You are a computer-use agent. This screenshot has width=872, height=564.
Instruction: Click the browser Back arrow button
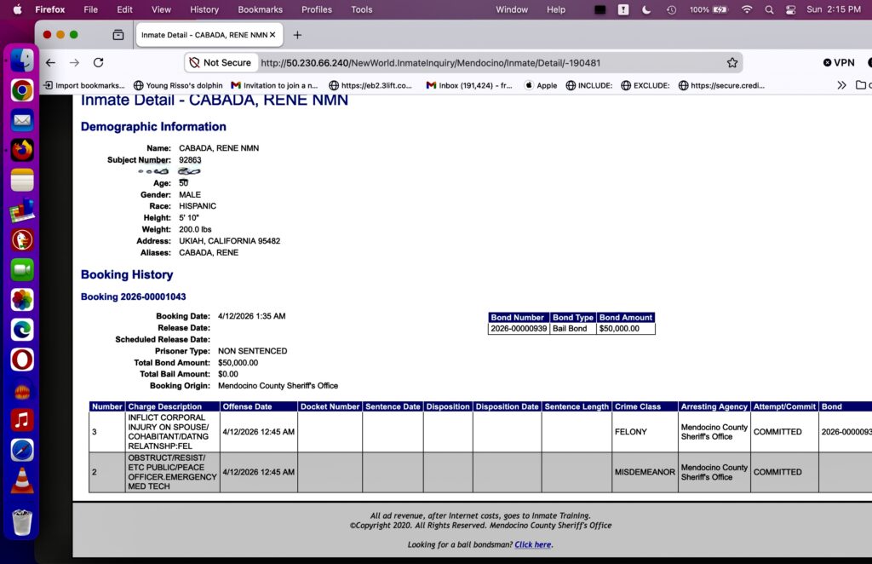point(50,63)
